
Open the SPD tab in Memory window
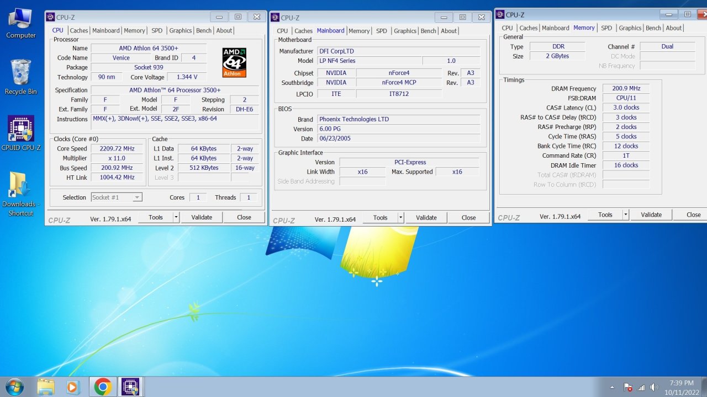[x=606, y=28]
